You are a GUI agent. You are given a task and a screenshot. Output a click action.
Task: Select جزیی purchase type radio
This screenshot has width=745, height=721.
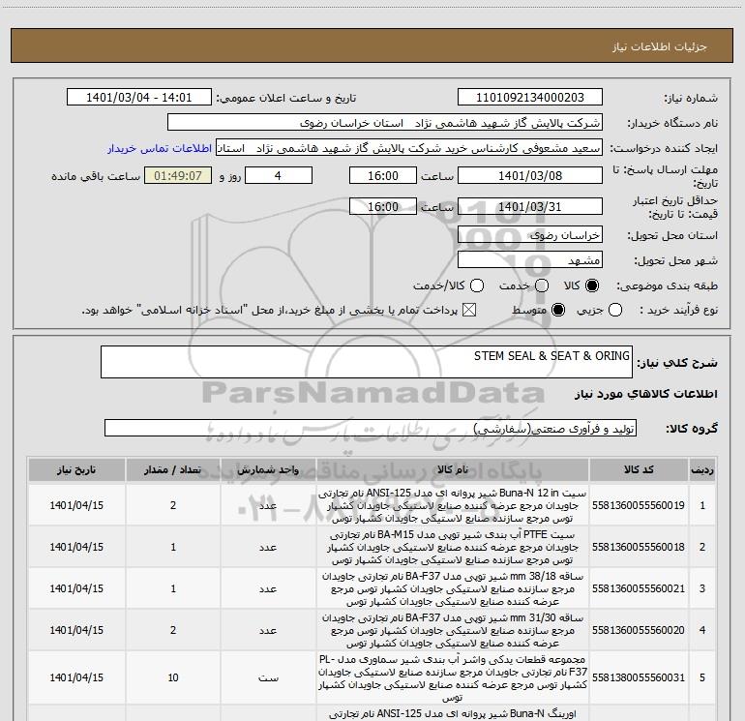(615, 310)
